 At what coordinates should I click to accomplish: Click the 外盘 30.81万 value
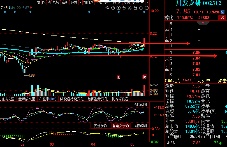pos(193,122)
